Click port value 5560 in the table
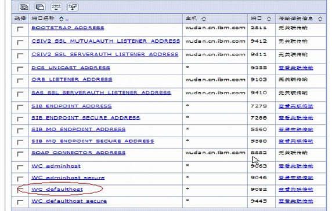Screen dimensions: 332x211 coord(258,129)
